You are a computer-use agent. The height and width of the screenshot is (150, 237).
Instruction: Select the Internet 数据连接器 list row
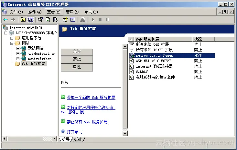pyautogui.click(x=172, y=66)
